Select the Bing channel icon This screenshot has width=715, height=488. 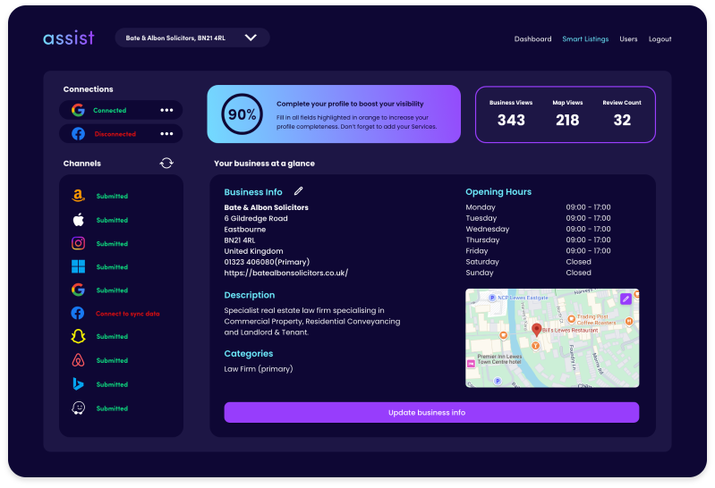[78, 384]
